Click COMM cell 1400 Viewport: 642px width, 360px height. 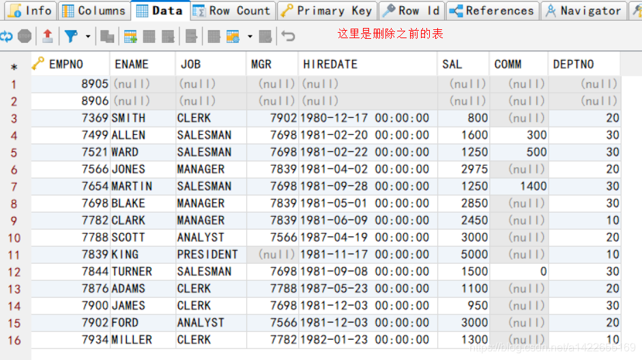[519, 186]
